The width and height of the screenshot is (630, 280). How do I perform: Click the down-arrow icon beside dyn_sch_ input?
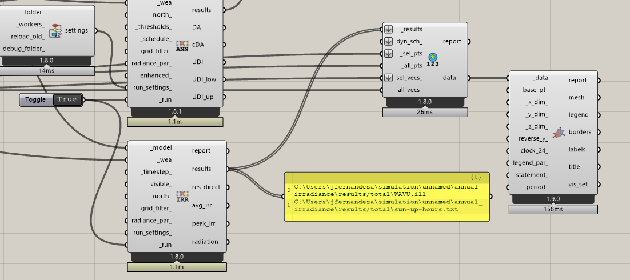[x=388, y=41]
